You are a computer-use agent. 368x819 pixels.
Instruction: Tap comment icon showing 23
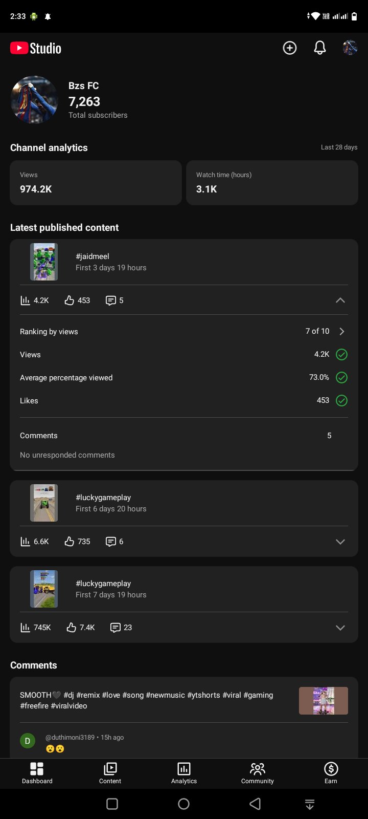click(116, 628)
